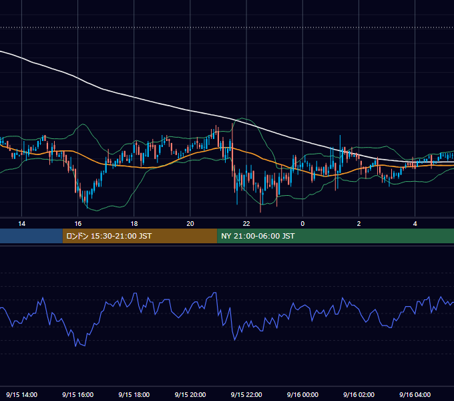Image resolution: width=454 pixels, height=401 pixels.
Task: Click the 9/15 20:00 time label
Action: [x=190, y=394]
